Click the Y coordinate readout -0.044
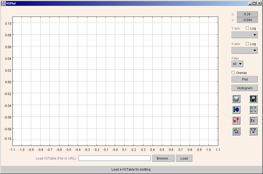The height and width of the screenshot is (174, 263). pos(247,20)
